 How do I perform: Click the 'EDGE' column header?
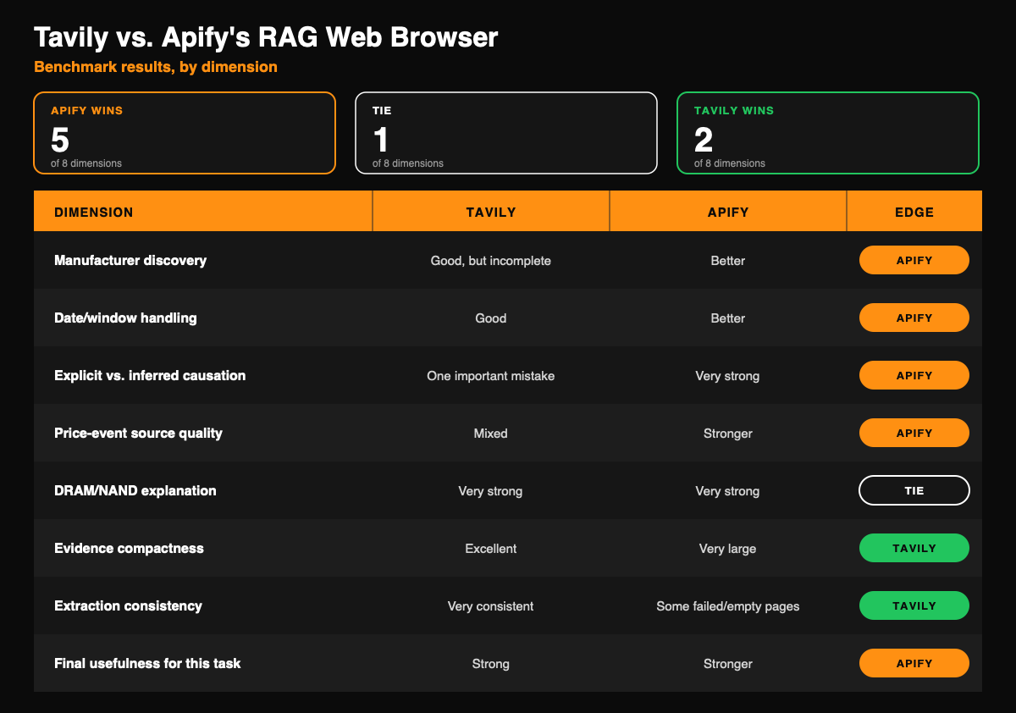tap(914, 213)
